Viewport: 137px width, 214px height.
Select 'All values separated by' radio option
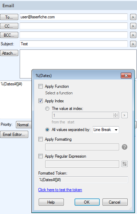47,130
